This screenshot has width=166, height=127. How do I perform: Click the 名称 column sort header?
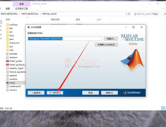point(8,19)
